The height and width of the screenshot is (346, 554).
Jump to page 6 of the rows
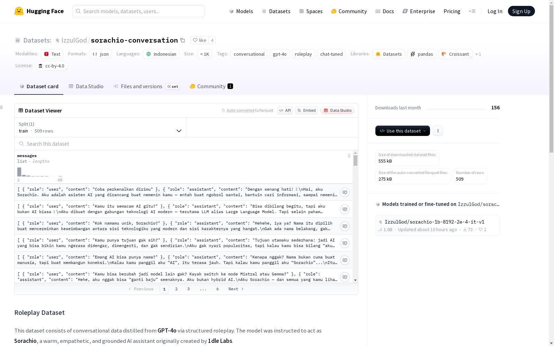pyautogui.click(x=217, y=289)
